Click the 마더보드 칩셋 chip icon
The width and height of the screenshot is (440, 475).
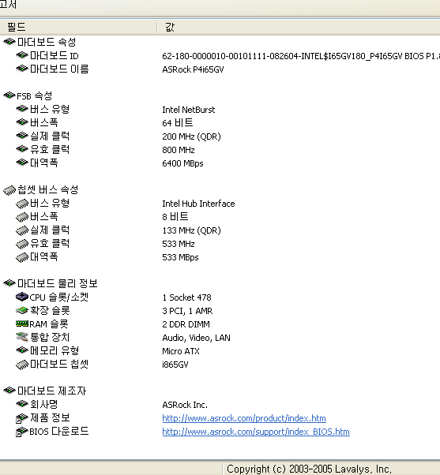[x=22, y=365]
